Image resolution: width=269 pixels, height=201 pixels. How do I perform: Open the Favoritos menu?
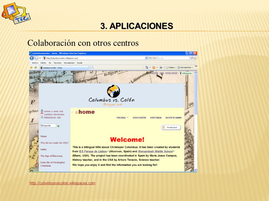(x=58, y=63)
